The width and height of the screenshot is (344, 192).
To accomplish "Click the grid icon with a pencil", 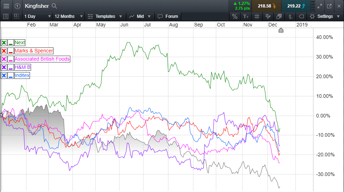I will click(268, 16).
